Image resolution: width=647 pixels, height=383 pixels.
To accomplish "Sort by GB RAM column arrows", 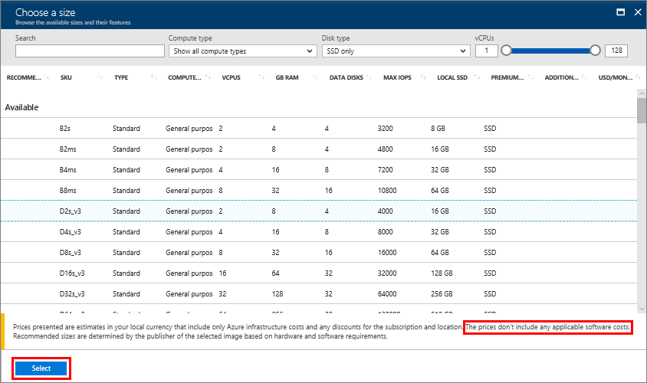I will [316, 77].
